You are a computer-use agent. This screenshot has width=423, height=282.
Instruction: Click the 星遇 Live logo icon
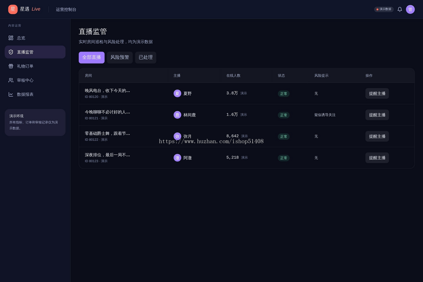click(x=13, y=9)
